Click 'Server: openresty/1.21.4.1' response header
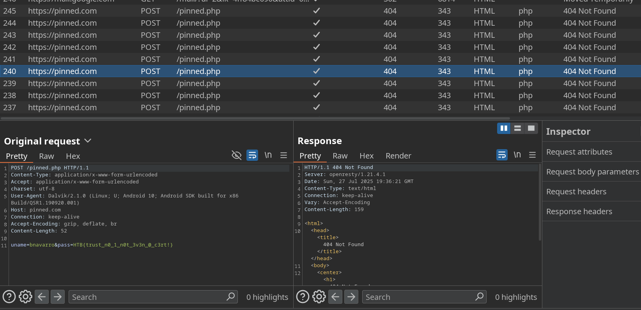Image resolution: width=641 pixels, height=310 pixels. pyautogui.click(x=345, y=174)
